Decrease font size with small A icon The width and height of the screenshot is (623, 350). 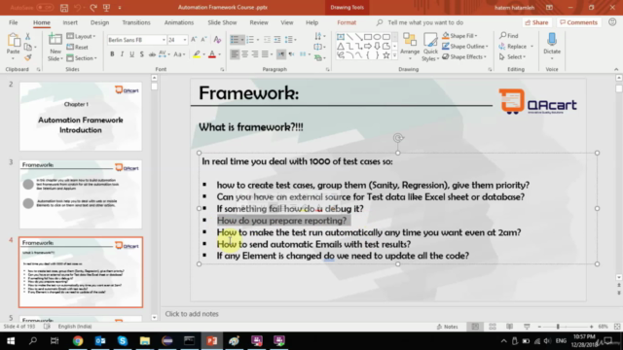pos(203,40)
